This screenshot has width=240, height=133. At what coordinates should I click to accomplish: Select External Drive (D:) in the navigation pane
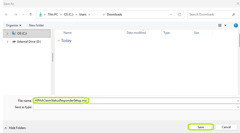pyautogui.click(x=27, y=42)
